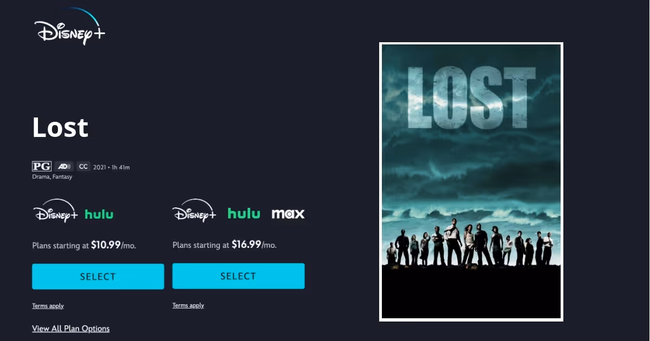Open Terms apply under the $16.99 plan

(188, 305)
